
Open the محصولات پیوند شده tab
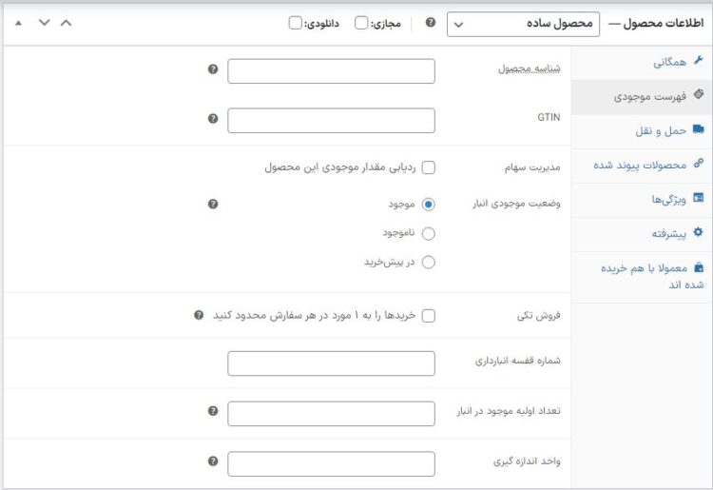[642, 166]
